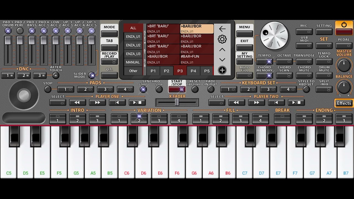Click the down chevron in style list
The height and width of the screenshot is (199, 354).
click(222, 60)
